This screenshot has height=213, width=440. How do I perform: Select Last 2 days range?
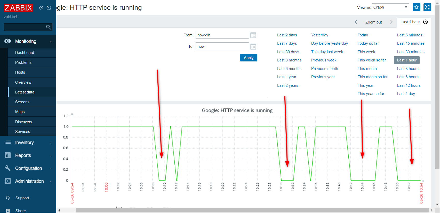pos(287,35)
